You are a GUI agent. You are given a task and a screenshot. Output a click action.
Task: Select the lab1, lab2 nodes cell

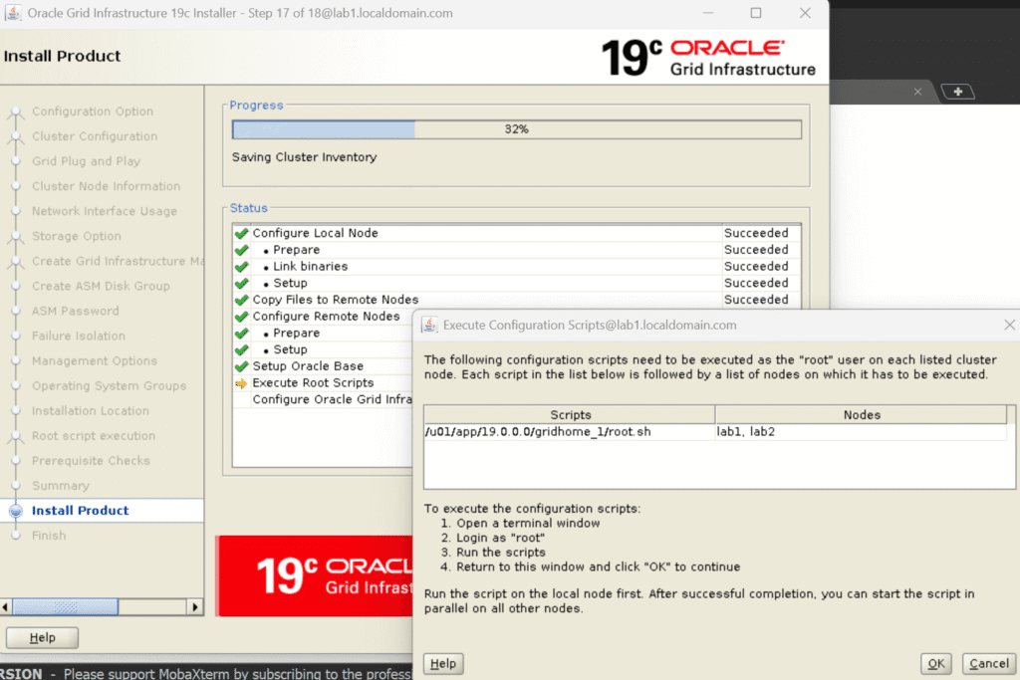tap(862, 432)
